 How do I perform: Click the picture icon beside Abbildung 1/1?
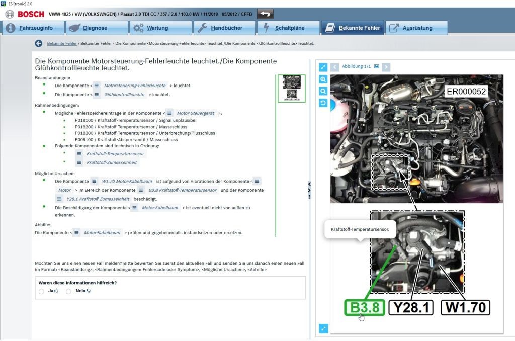click(x=376, y=66)
